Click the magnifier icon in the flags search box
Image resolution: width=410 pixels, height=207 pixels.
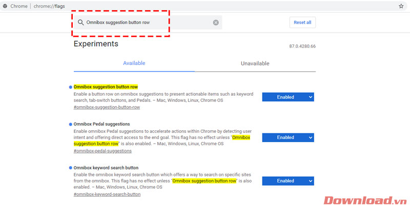pos(81,22)
